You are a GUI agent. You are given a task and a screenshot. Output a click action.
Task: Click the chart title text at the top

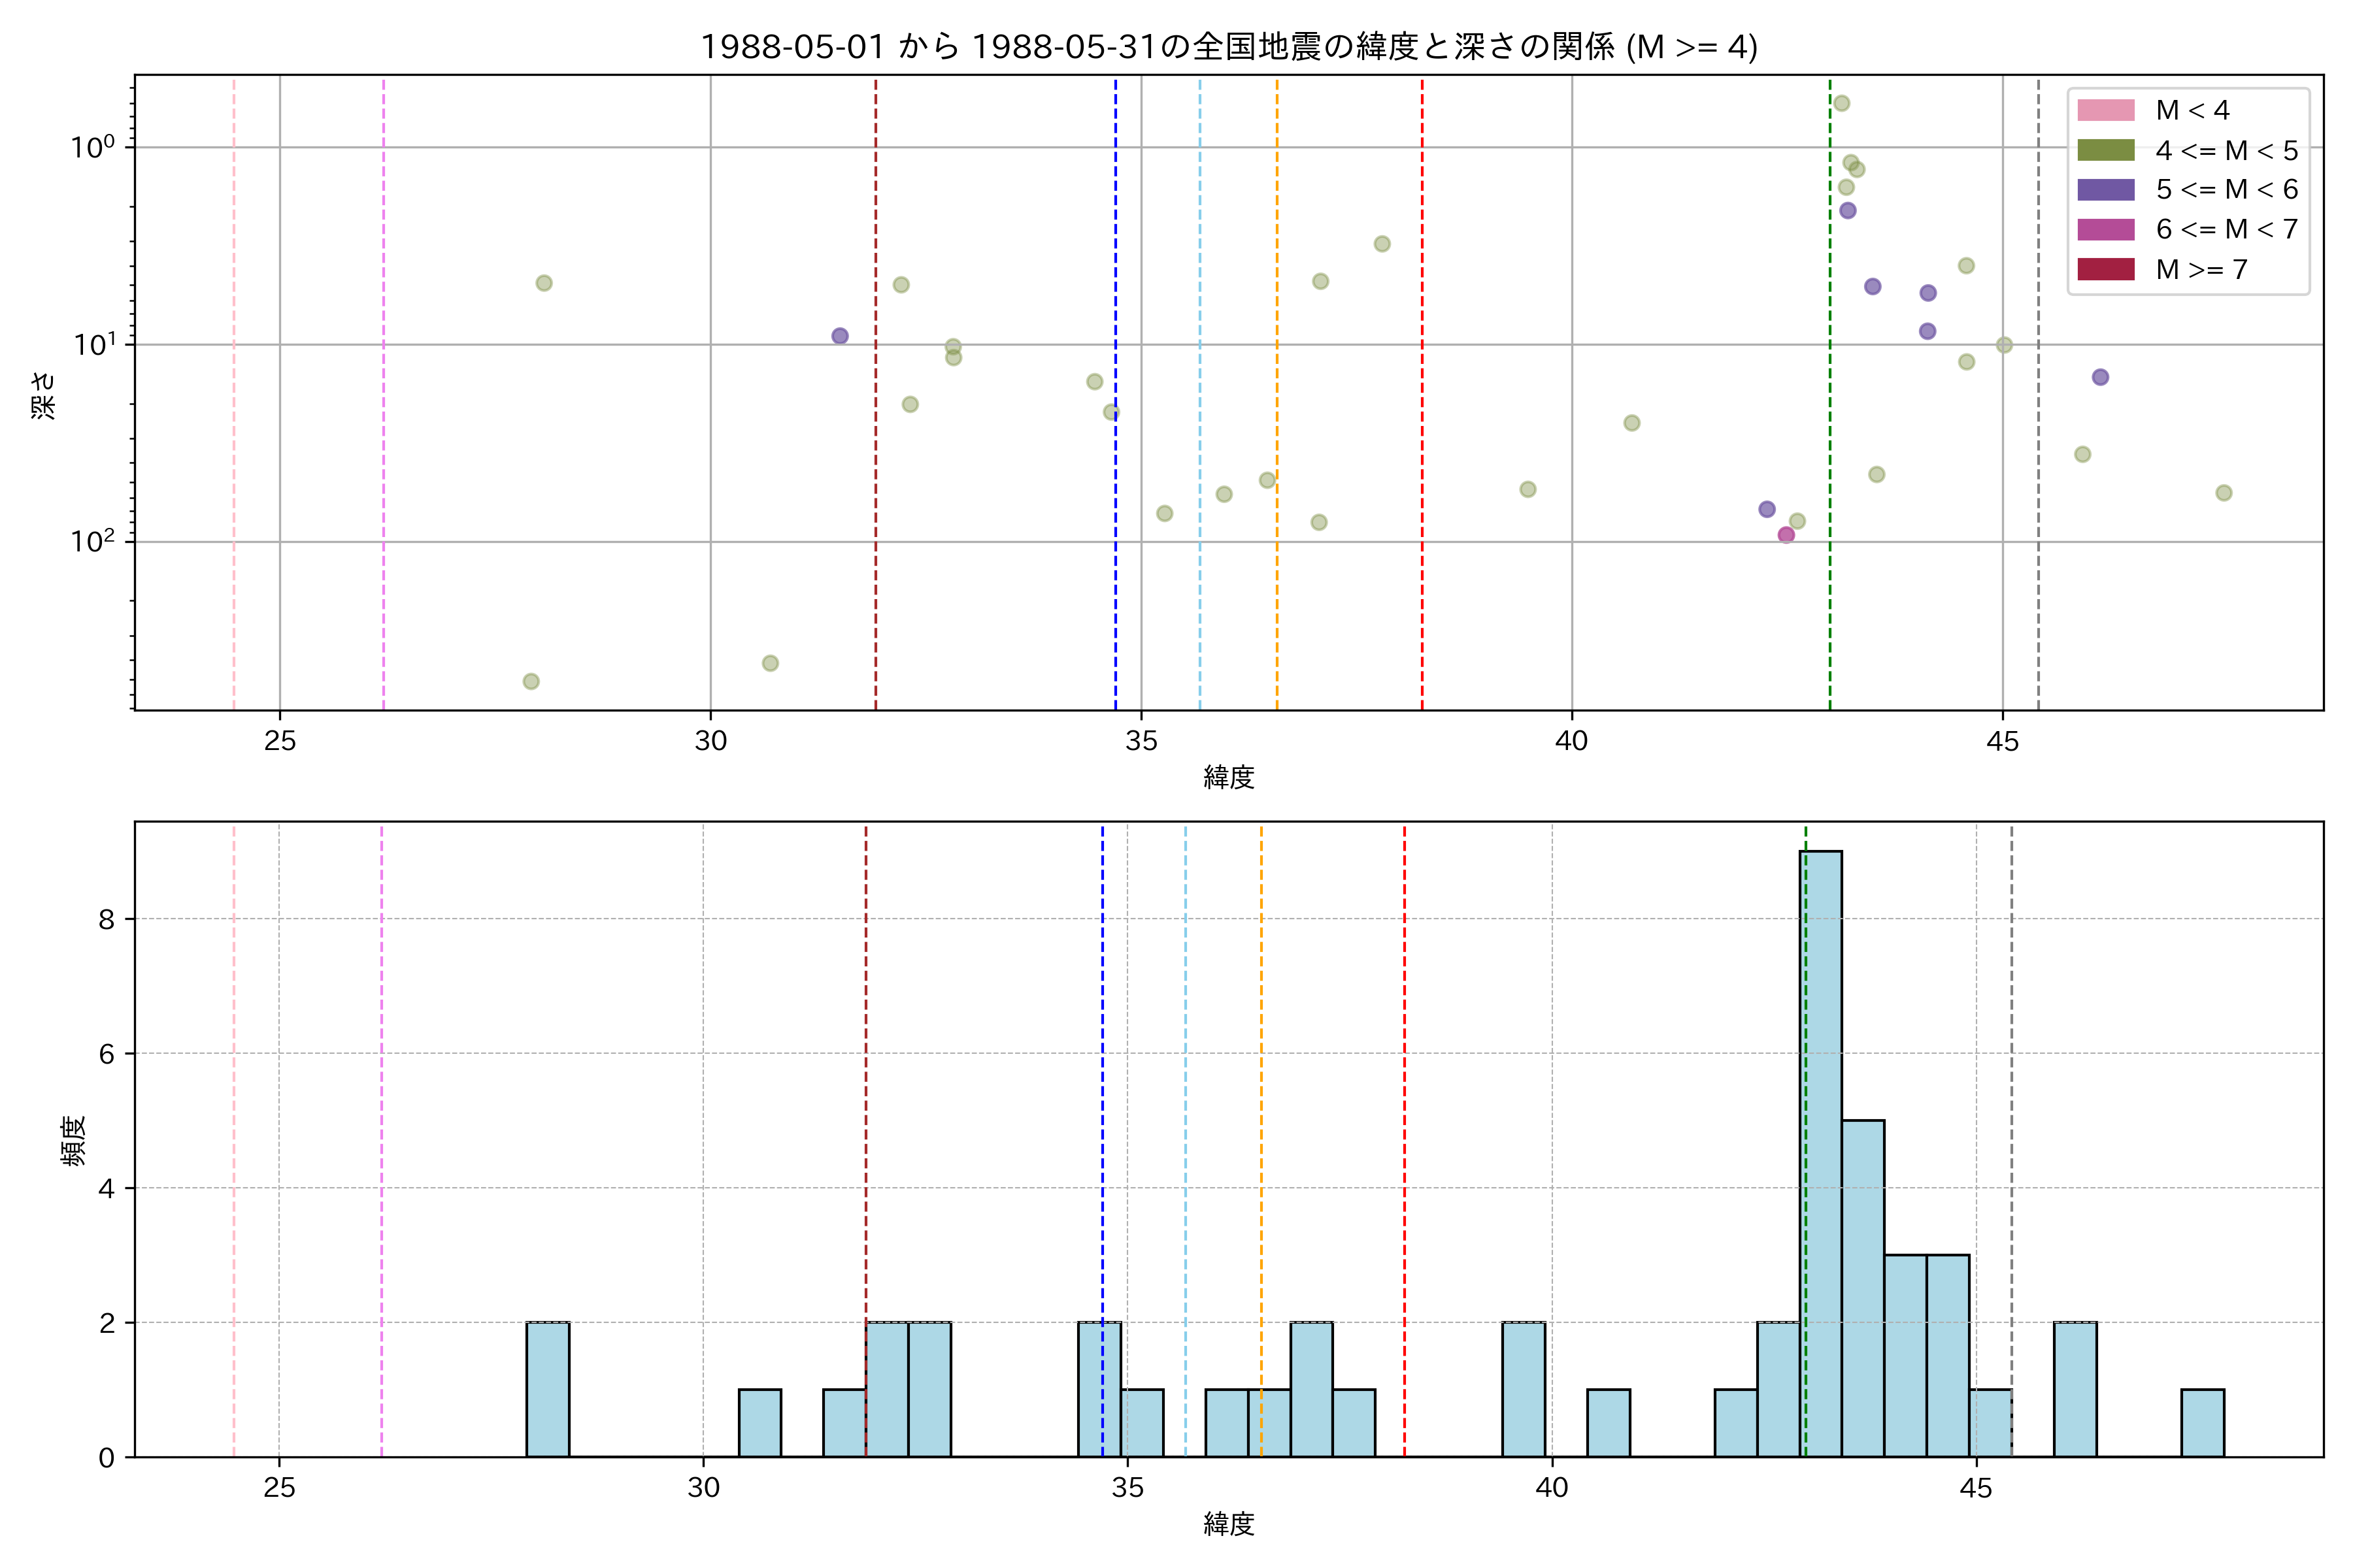click(1229, 47)
